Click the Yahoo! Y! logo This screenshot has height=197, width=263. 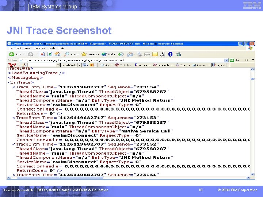point(12,65)
